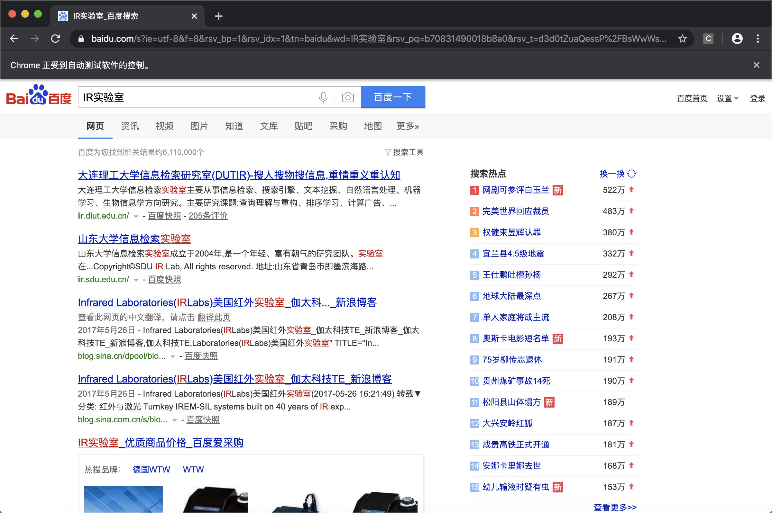Viewport: 772px width, 513px height.
Task: Expand the arrow next to blog.sina.com.cn/s/blo...
Action: 174,420
